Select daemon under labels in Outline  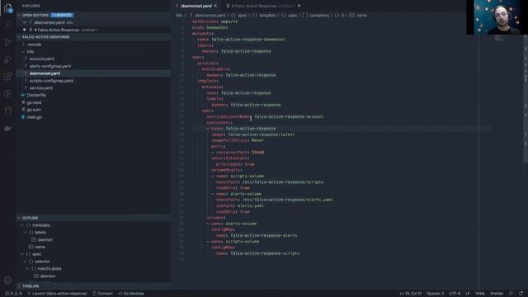click(x=45, y=239)
